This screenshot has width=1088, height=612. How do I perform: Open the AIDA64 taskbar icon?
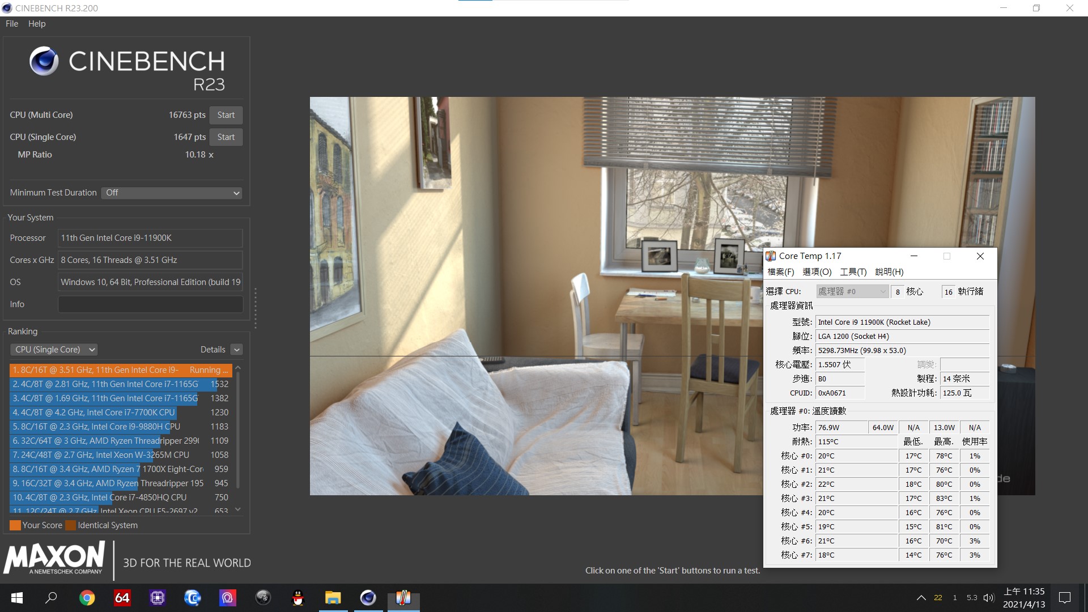click(x=122, y=598)
